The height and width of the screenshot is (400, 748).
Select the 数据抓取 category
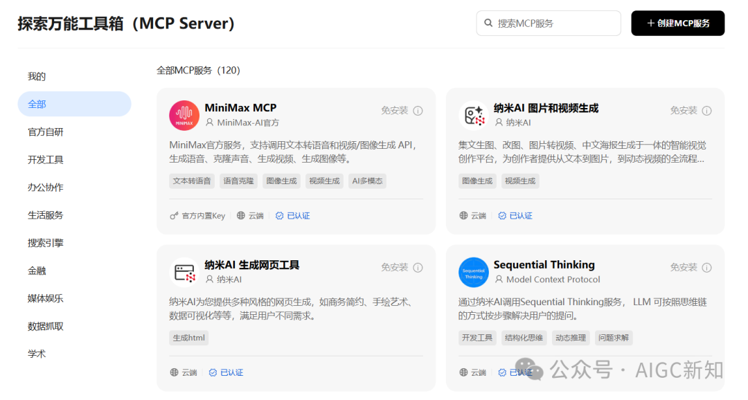tap(74, 326)
